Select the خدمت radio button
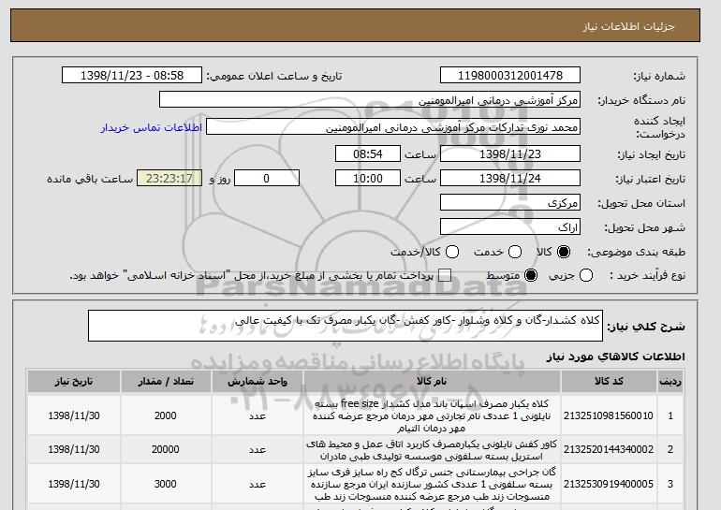Viewport: 721px width, 510px height. [515, 252]
